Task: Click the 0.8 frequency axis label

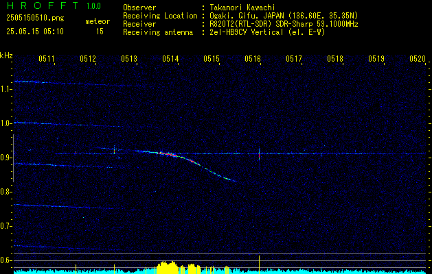Action: [x=5, y=192]
